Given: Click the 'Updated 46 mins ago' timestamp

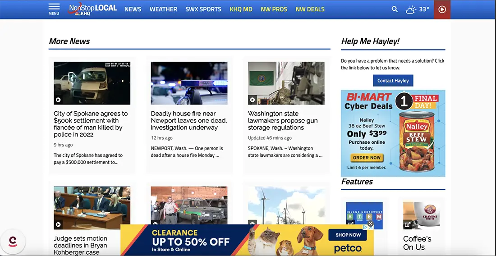Looking at the screenshot, I should [270, 138].
